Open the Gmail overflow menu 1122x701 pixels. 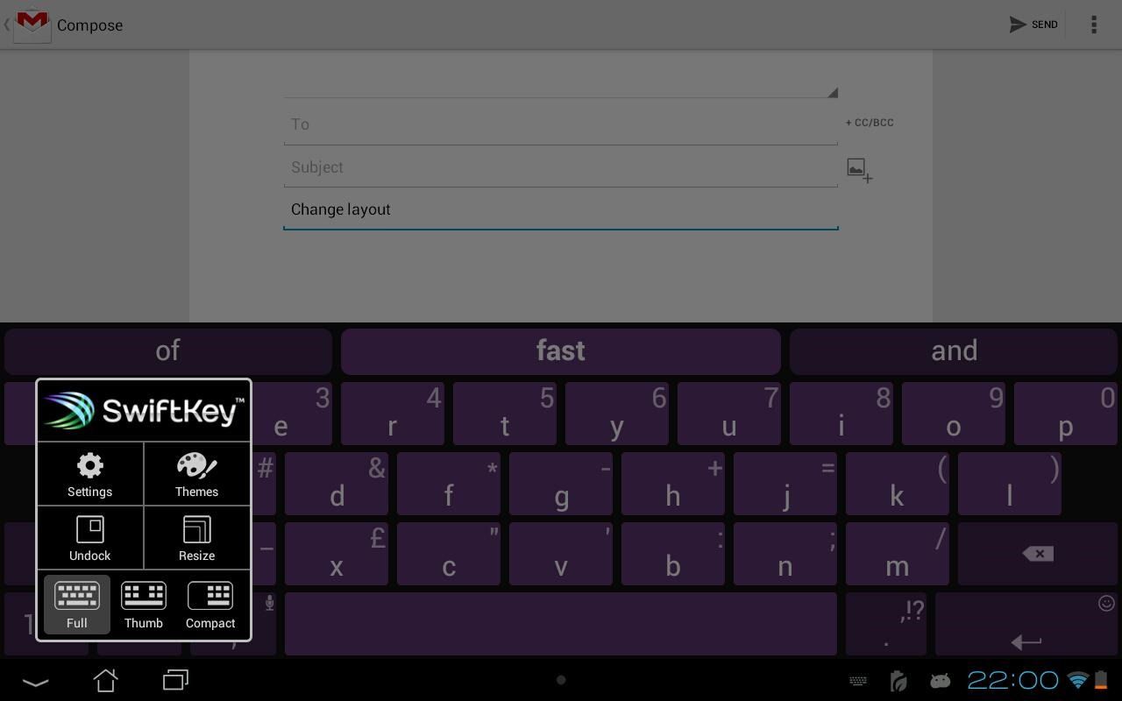pos(1094,25)
